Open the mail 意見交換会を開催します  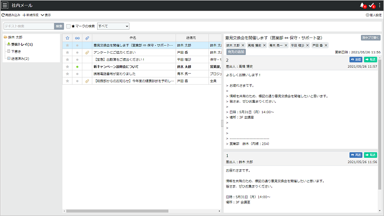(x=133, y=45)
